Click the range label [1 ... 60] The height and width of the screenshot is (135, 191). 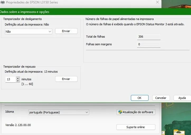pyautogui.click(x=27, y=84)
